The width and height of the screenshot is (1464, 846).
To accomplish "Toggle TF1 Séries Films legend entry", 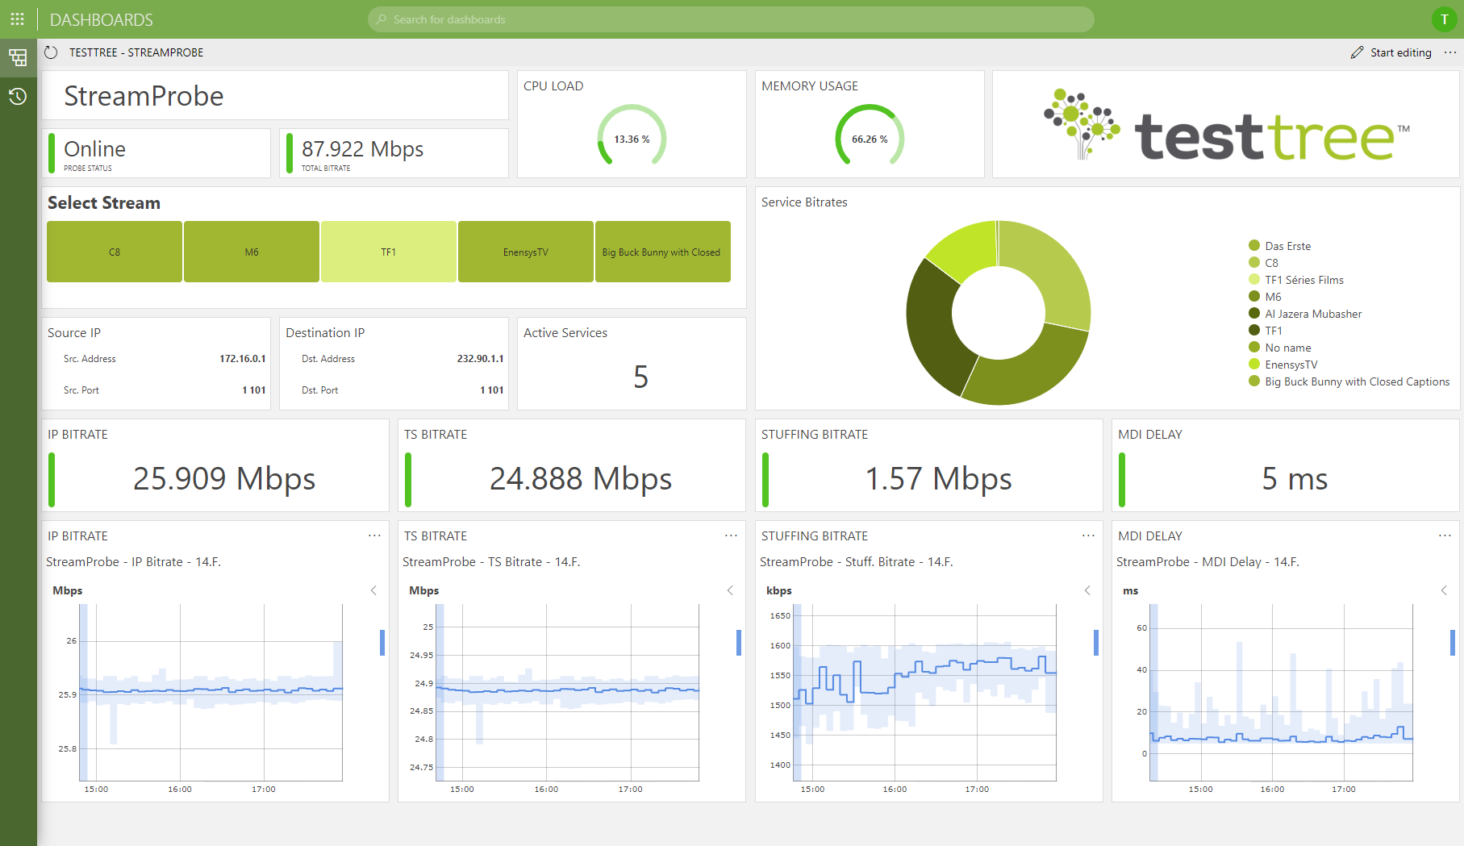I will 1296,280.
